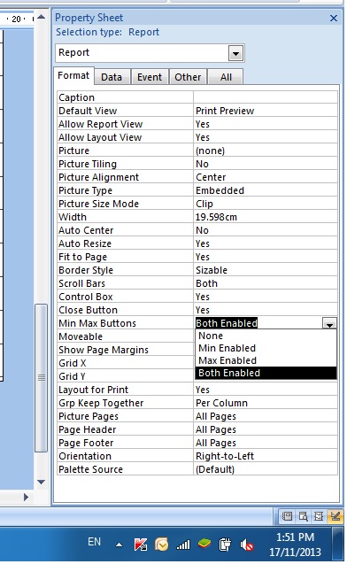Click the Min Max Buttons dropdown arrow
The height and width of the screenshot is (564, 347).
[329, 323]
